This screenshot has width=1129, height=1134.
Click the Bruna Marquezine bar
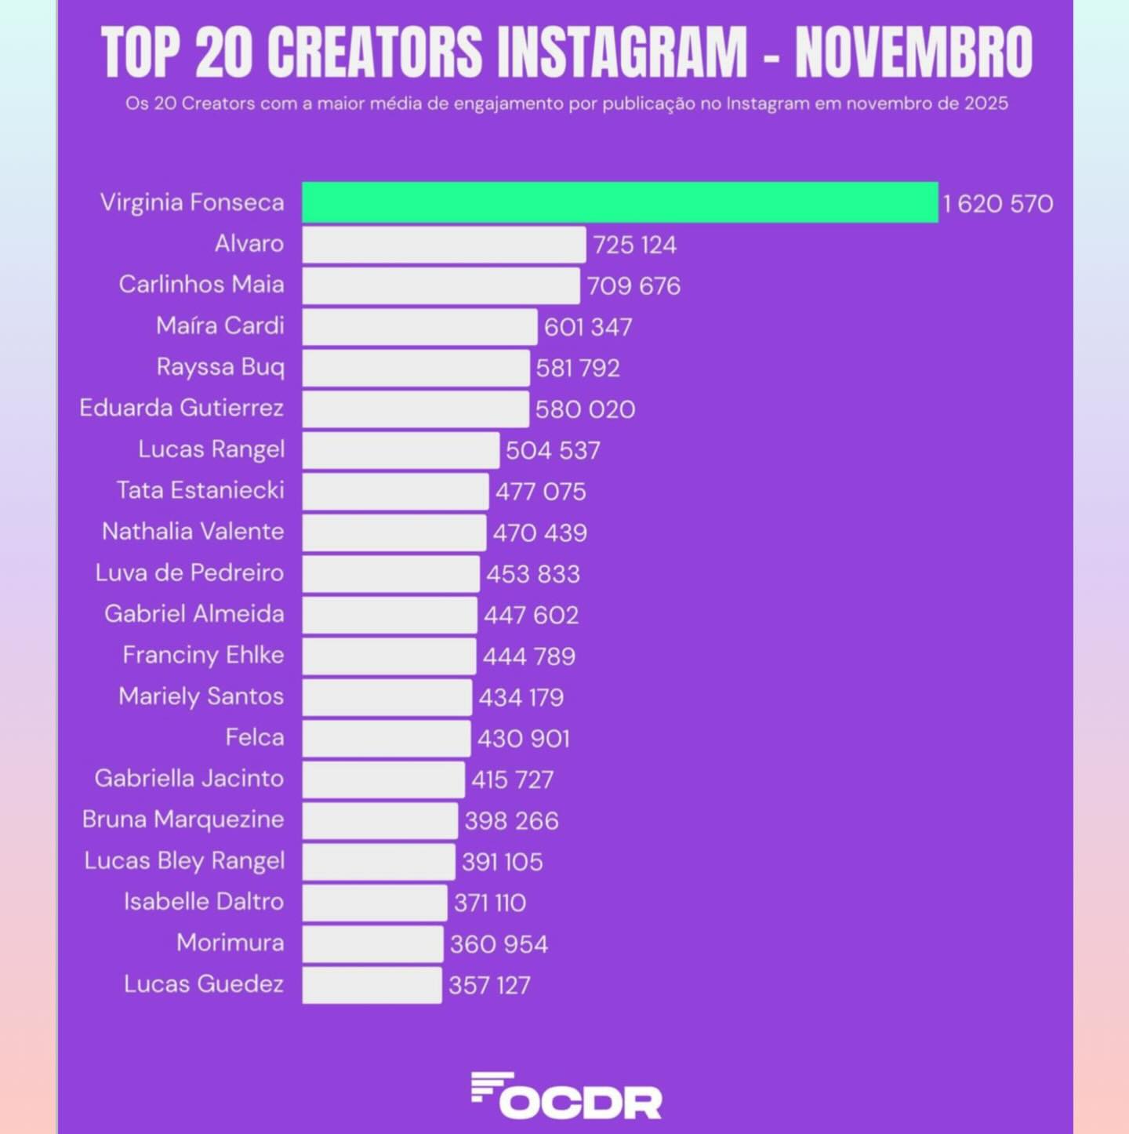pyautogui.click(x=379, y=820)
